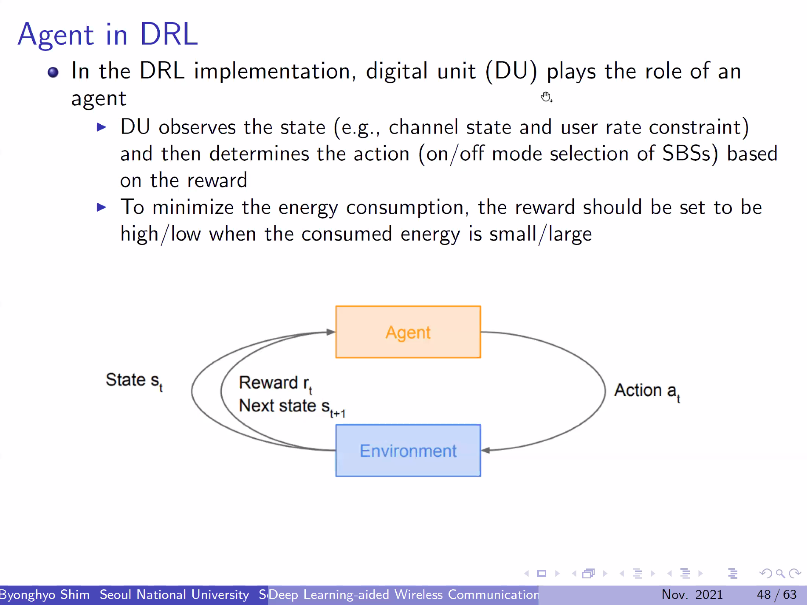Click the State s_t label
Image resolution: width=807 pixels, height=605 pixels.
click(134, 381)
